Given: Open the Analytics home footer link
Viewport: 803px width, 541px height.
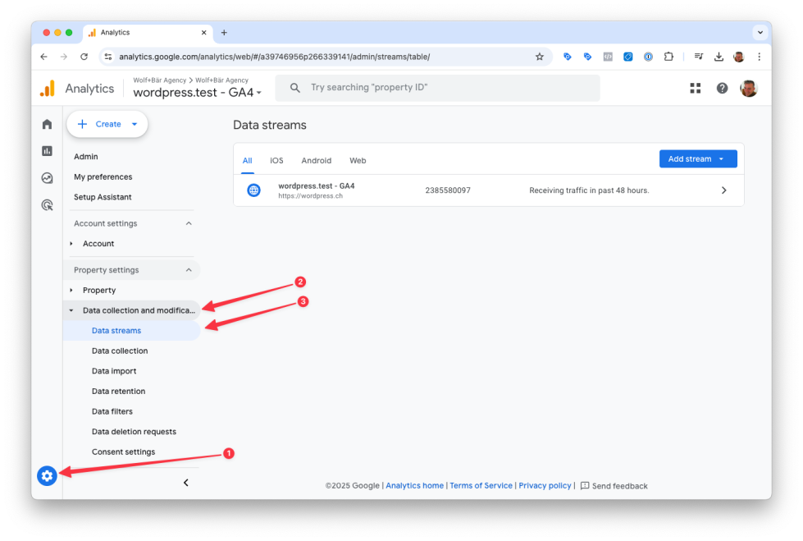Looking at the screenshot, I should 414,486.
